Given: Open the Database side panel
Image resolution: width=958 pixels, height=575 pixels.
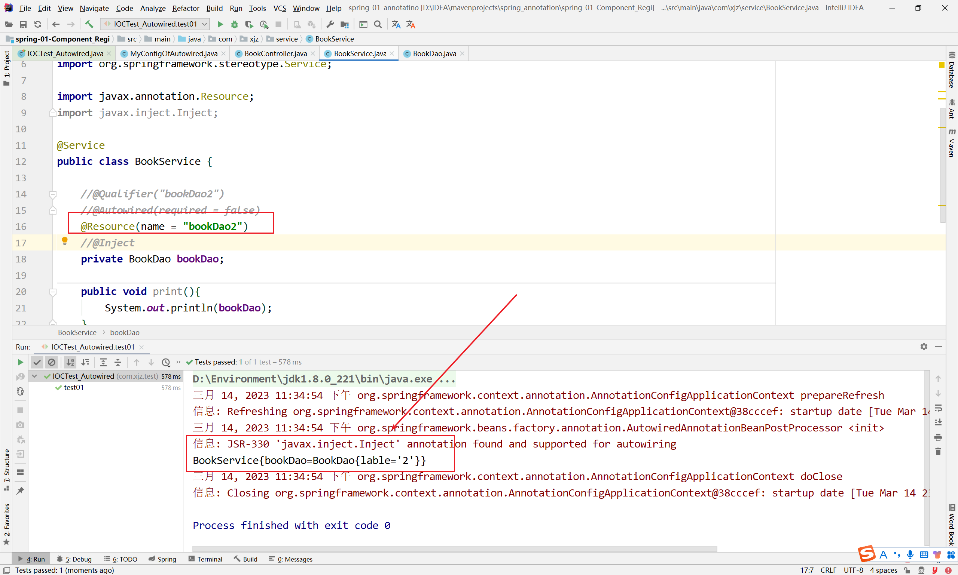Looking at the screenshot, I should point(952,70).
